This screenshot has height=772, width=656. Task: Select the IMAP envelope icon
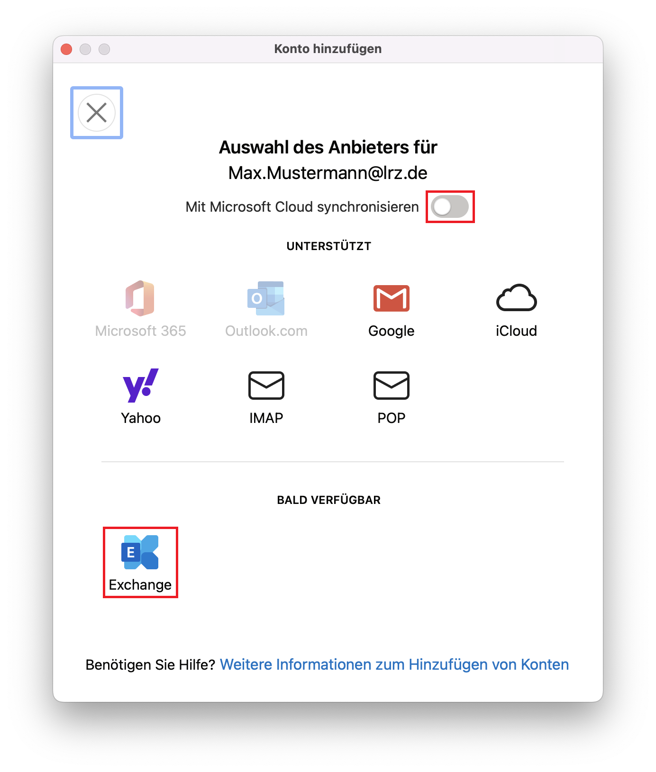click(266, 386)
